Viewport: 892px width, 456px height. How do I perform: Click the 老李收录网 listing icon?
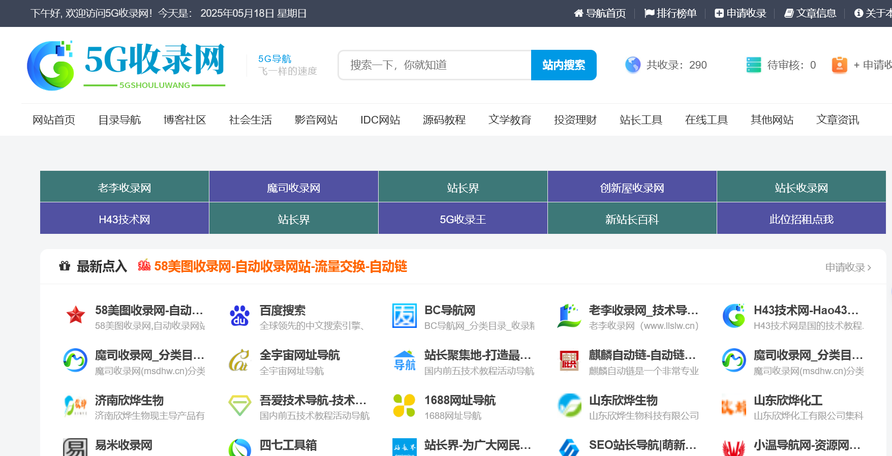[x=569, y=316]
